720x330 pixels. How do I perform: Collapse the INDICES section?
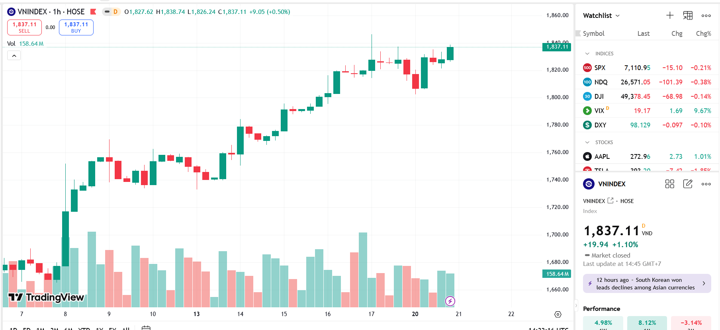point(587,53)
